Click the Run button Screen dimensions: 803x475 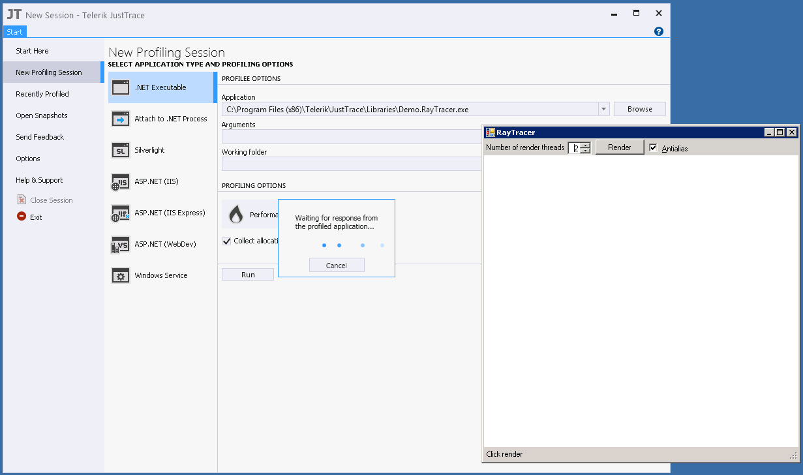pos(248,275)
